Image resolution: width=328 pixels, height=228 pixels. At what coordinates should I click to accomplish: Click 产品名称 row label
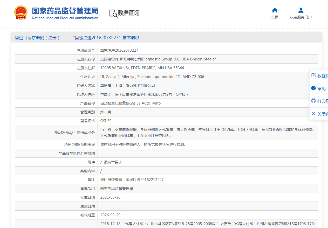click(87, 103)
